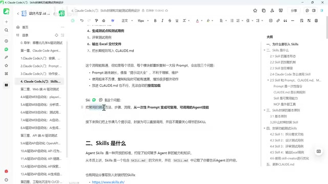Collapse 二、Skills 是什么 outline section
Screen dimensions: 328x184
pyautogui.click(x=264, y=50)
